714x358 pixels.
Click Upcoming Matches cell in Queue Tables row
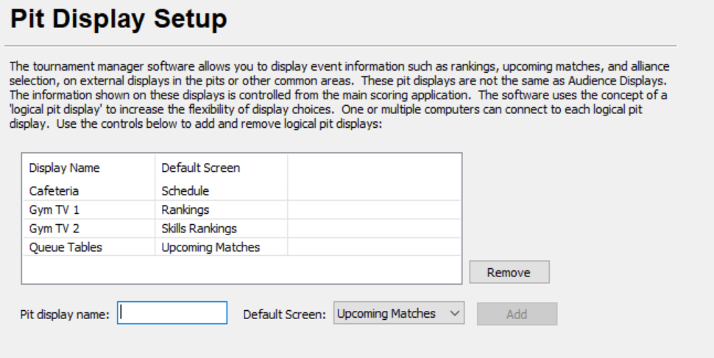(211, 248)
